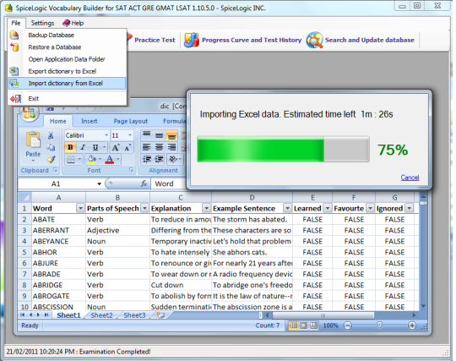Switch to Page Layout view in status bar
The width and height of the screenshot is (456, 361).
[x=303, y=325]
